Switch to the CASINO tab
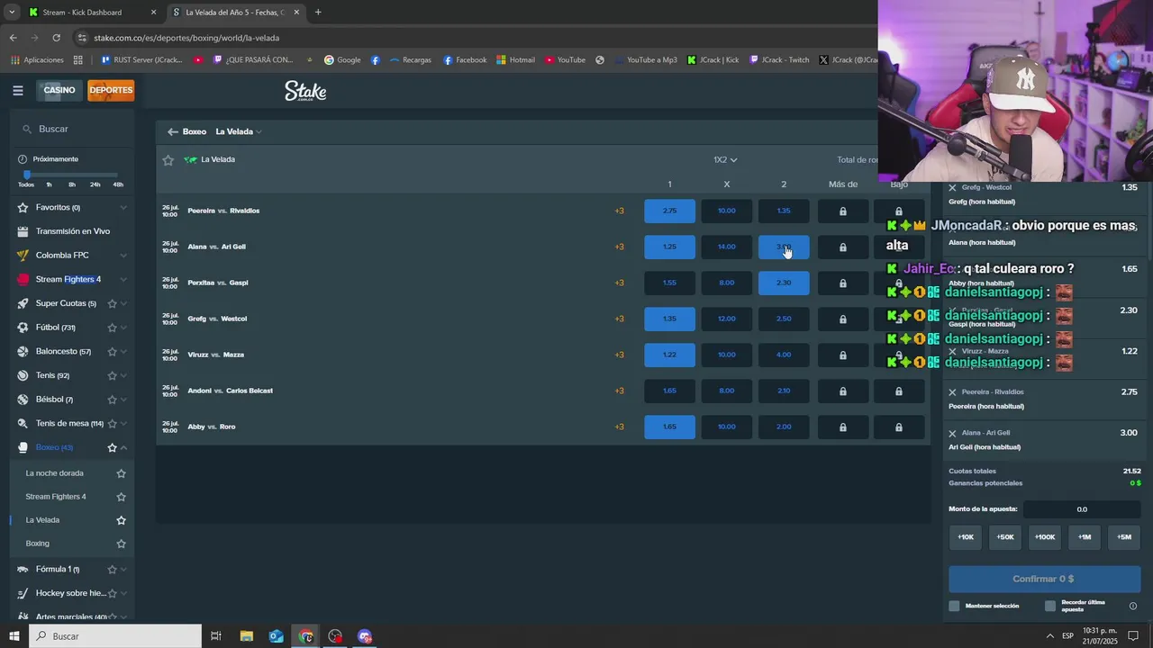 coord(59,90)
